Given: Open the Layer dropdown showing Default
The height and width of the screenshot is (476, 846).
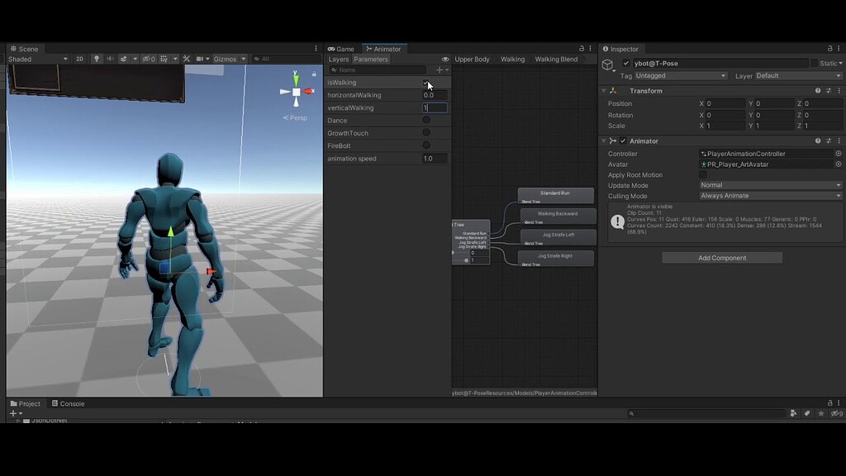Looking at the screenshot, I should [797, 74].
